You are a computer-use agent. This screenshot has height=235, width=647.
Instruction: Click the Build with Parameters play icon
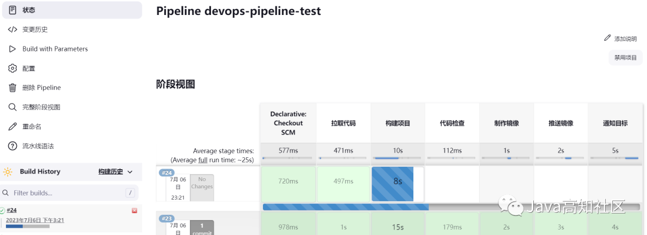pyautogui.click(x=13, y=49)
